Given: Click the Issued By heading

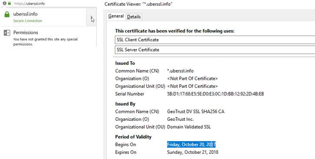Looking at the screenshot, I should pos(125,104).
